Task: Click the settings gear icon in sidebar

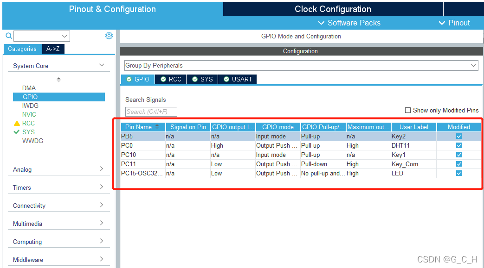Action: click(x=109, y=36)
